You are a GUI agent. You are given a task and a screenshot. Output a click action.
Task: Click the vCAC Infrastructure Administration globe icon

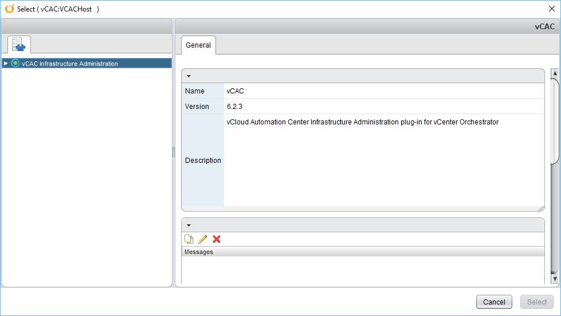coord(15,64)
